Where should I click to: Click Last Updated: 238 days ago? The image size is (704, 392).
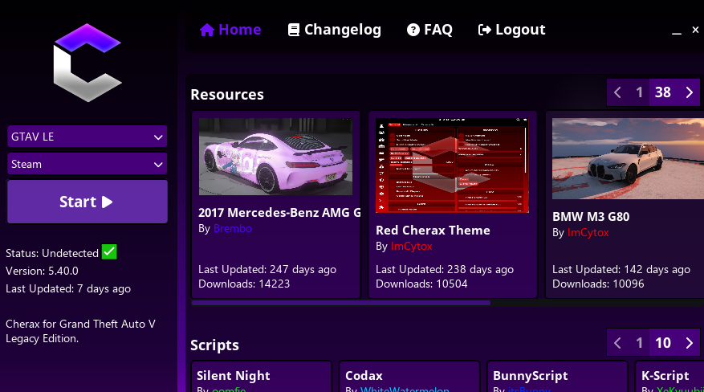click(x=445, y=269)
